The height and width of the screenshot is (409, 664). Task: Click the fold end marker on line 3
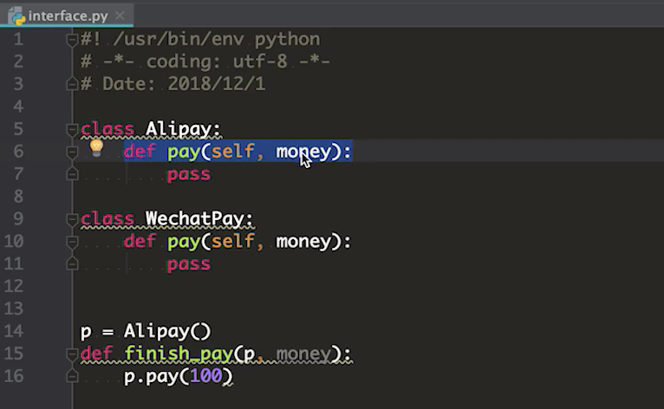72,84
